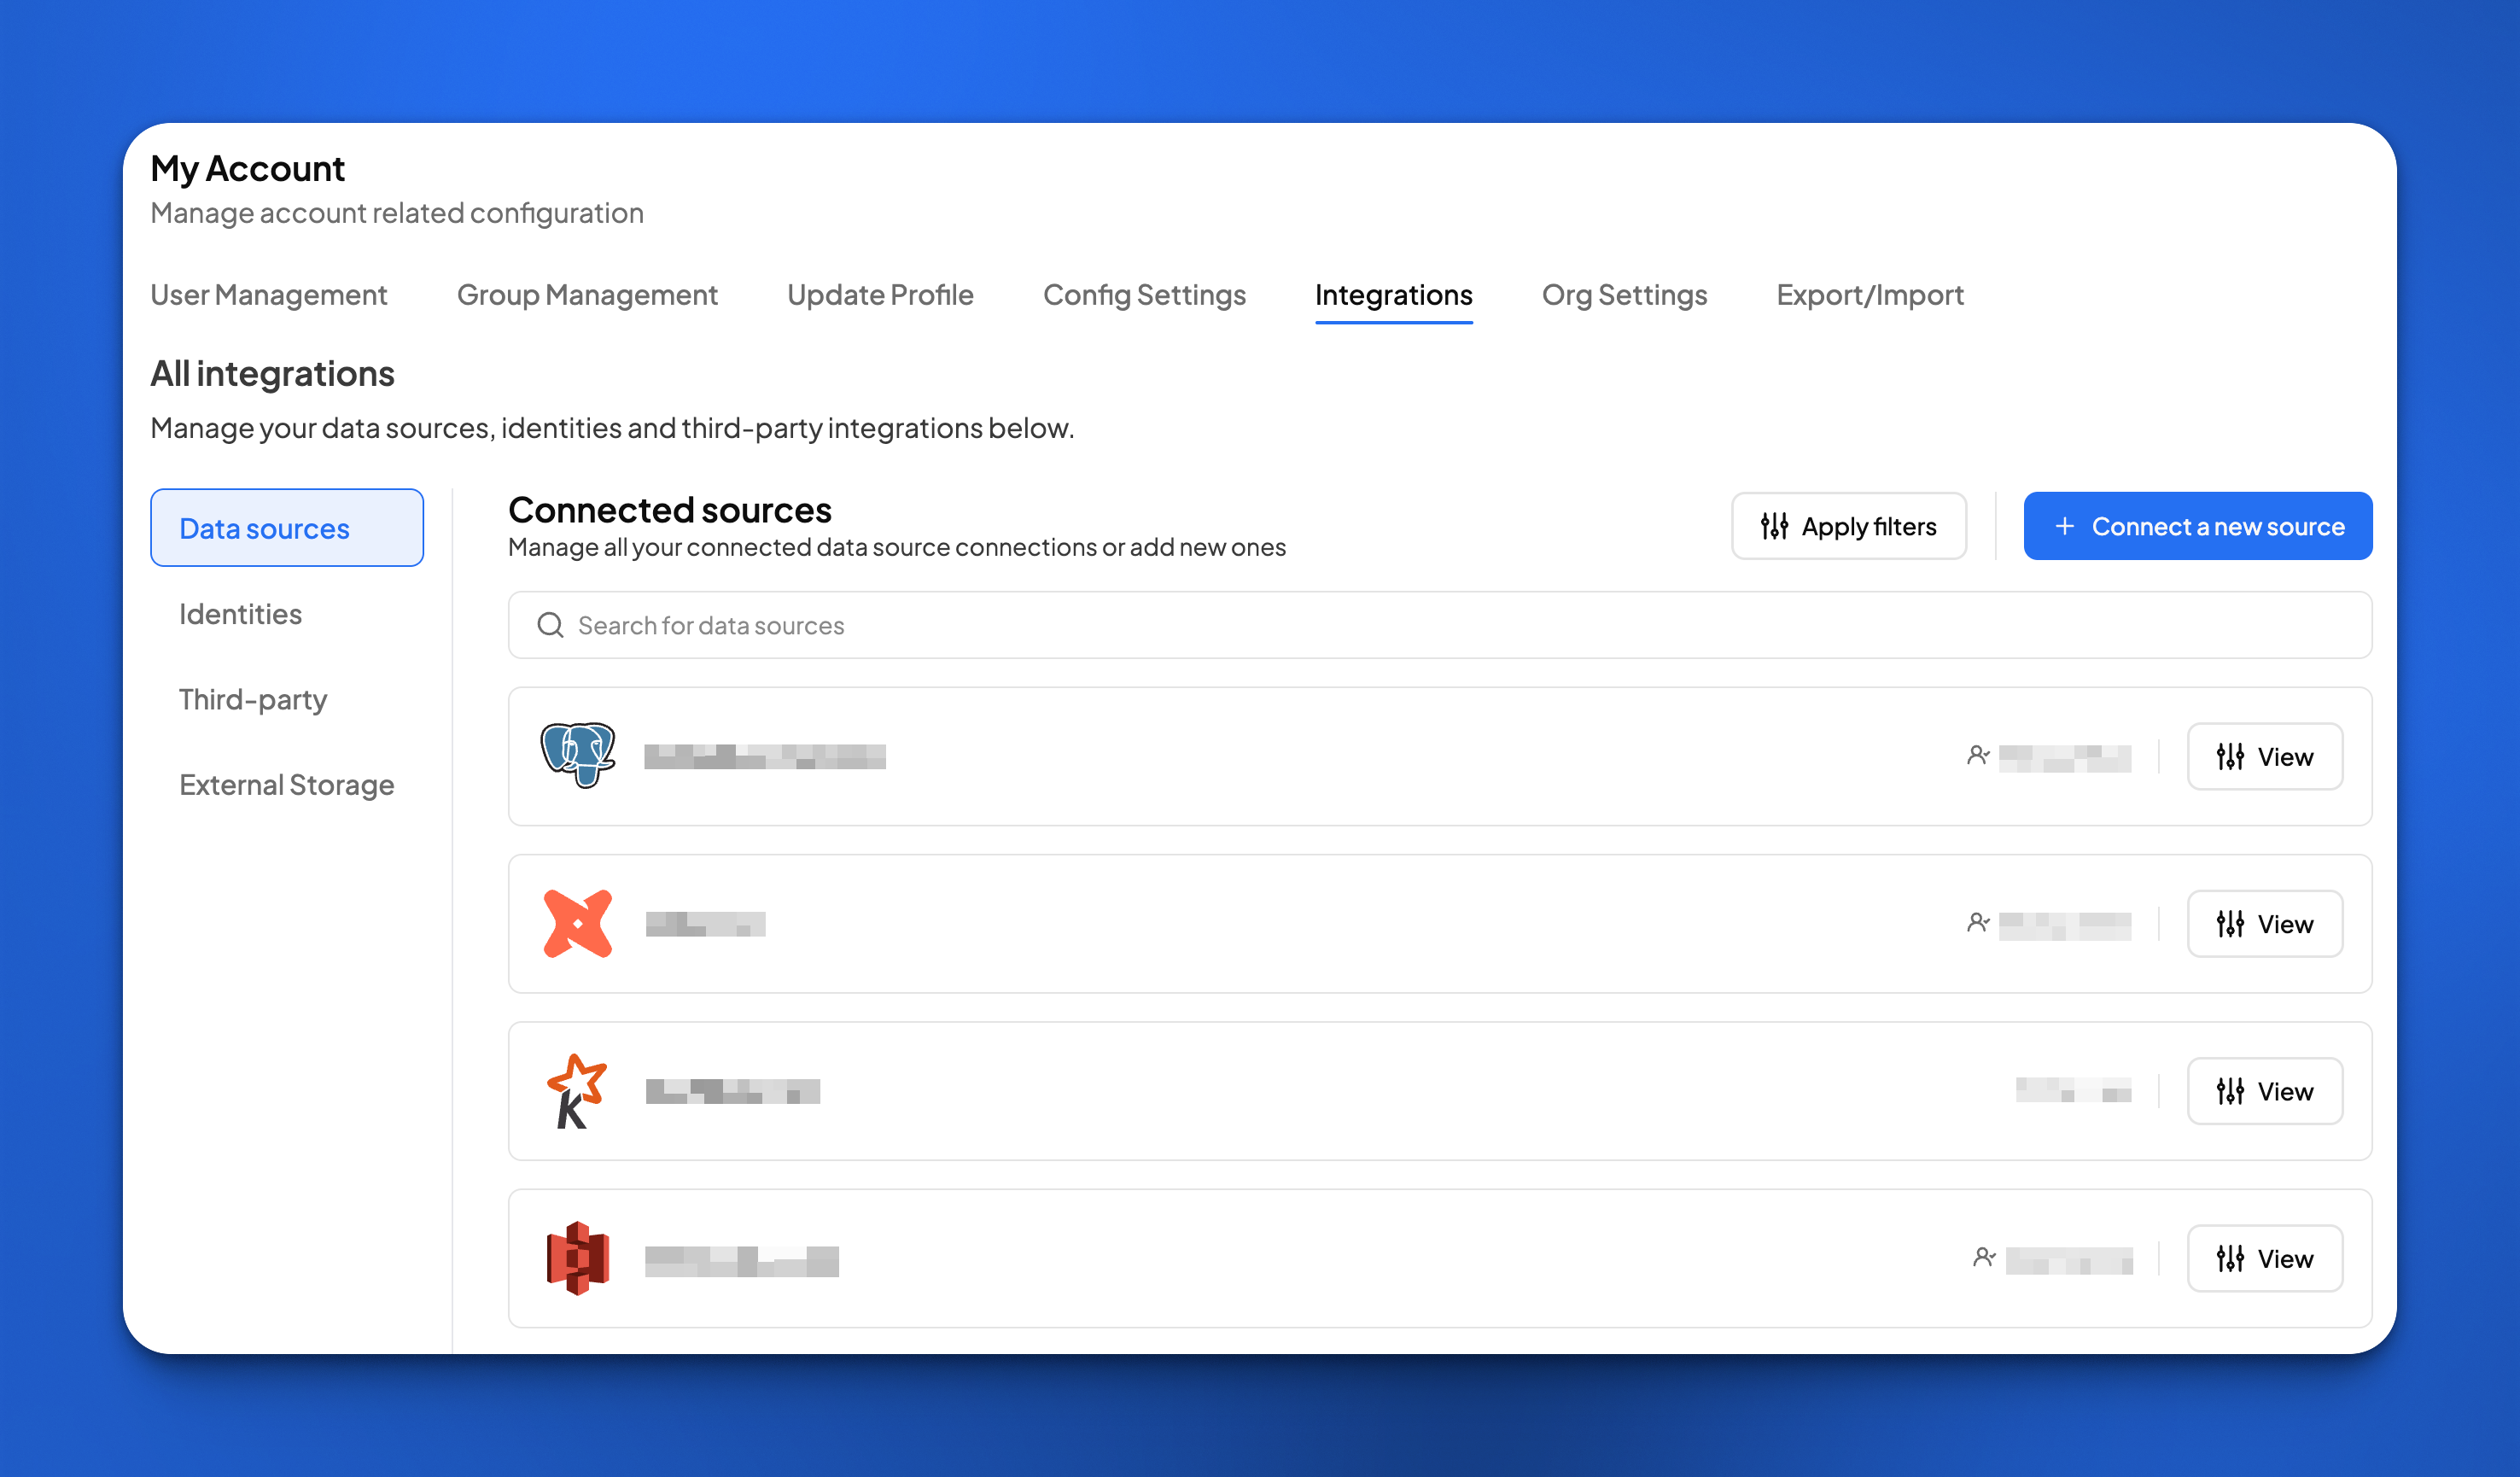The height and width of the screenshot is (1477, 2520).
Task: Switch to User Management tab
Action: point(268,295)
